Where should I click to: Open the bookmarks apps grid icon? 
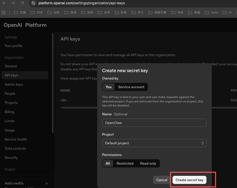click(4, 12)
